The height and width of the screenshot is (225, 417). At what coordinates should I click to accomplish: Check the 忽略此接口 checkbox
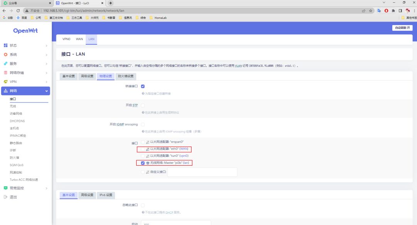pyautogui.click(x=143, y=205)
